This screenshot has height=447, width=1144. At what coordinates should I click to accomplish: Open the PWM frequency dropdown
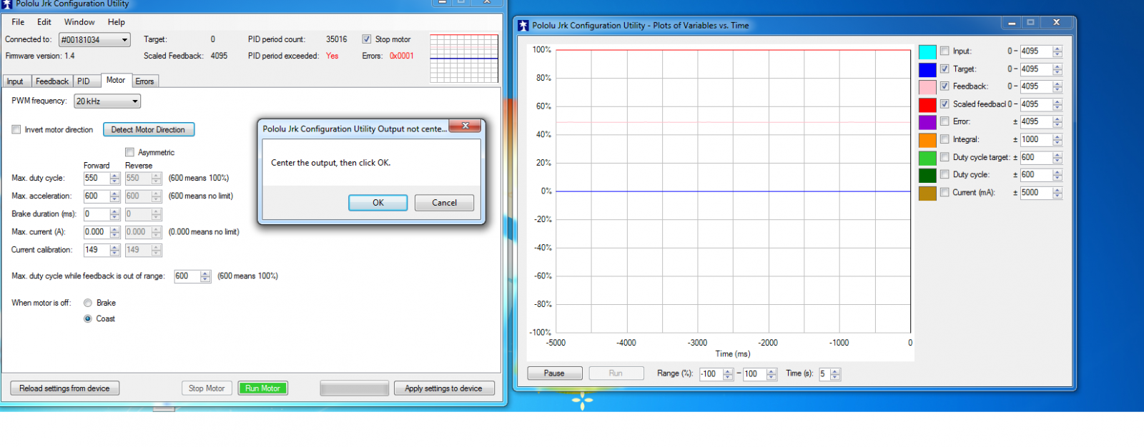[107, 101]
